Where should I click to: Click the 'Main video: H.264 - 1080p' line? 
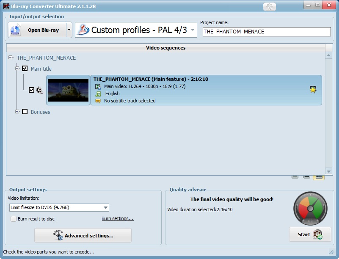point(145,86)
